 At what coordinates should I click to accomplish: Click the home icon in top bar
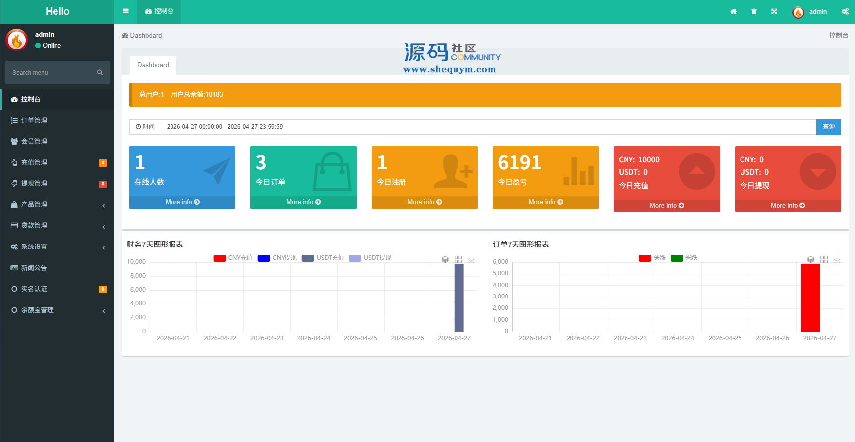(734, 12)
